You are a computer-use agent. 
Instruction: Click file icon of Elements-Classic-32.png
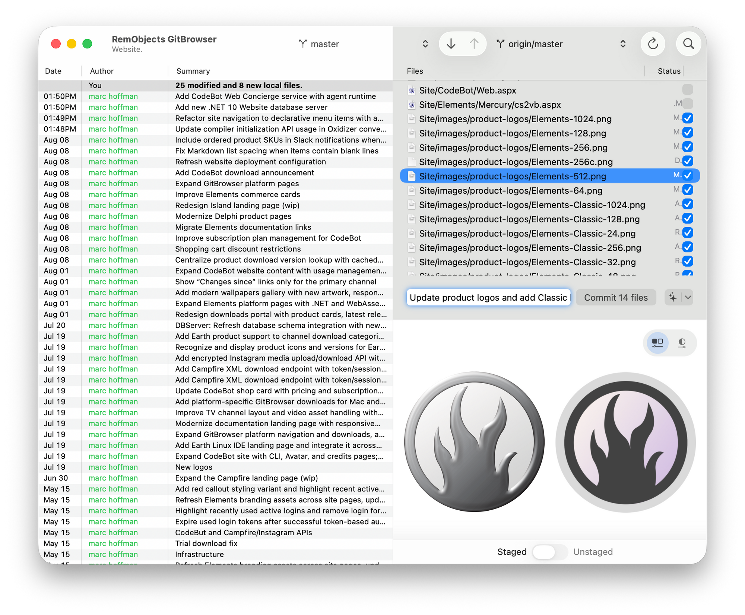tap(412, 262)
